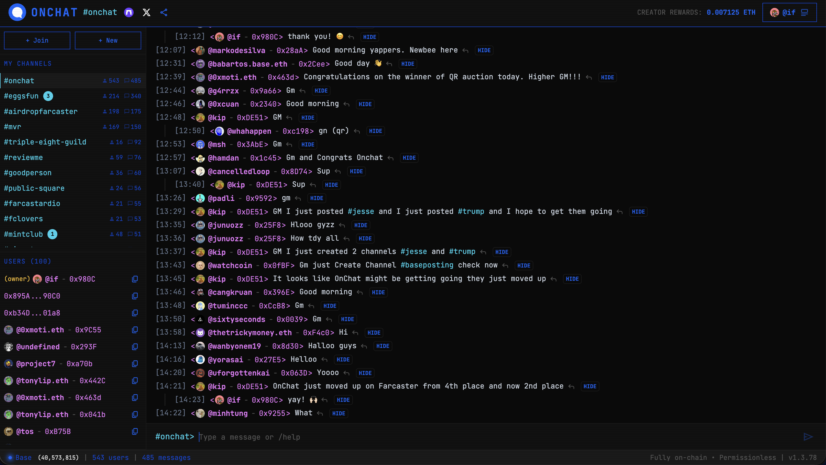Collapse the MY CHANNELS section
The width and height of the screenshot is (826, 465).
pos(28,63)
